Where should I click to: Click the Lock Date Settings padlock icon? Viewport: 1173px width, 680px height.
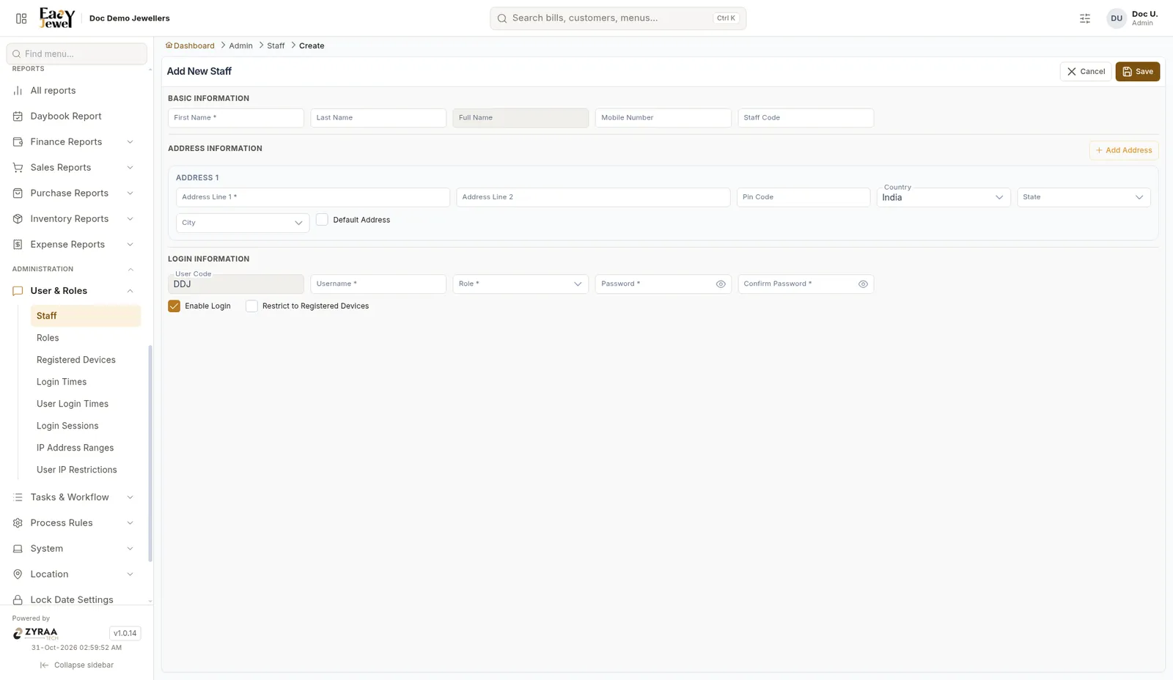coord(18,599)
